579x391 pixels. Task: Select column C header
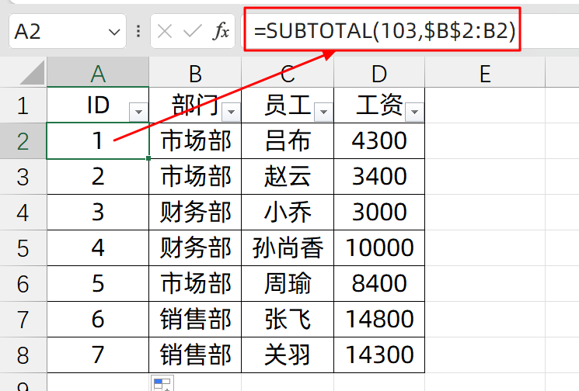[288, 73]
